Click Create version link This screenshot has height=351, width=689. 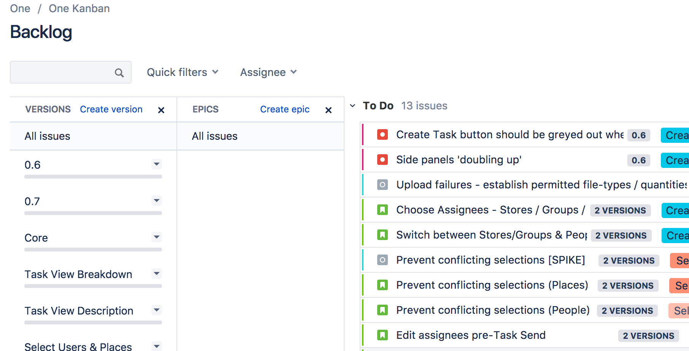(111, 109)
